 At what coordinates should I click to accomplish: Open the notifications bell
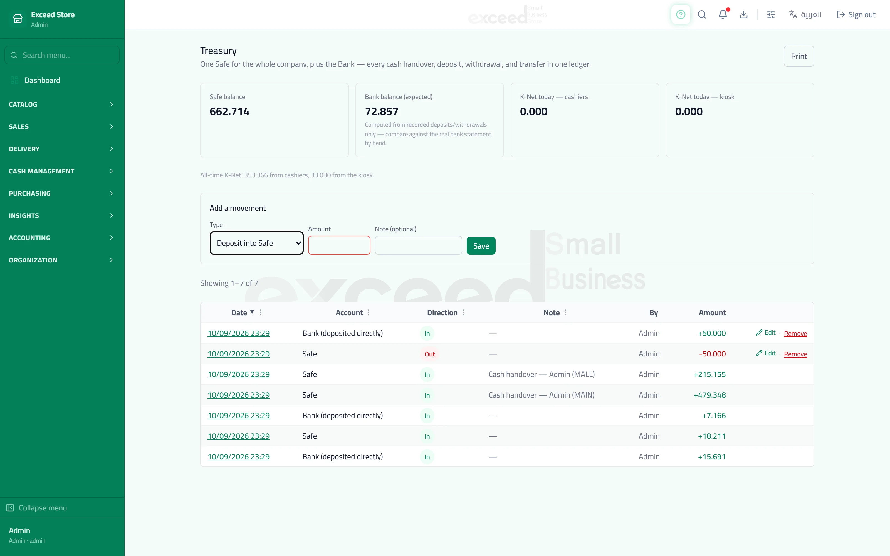click(x=723, y=15)
